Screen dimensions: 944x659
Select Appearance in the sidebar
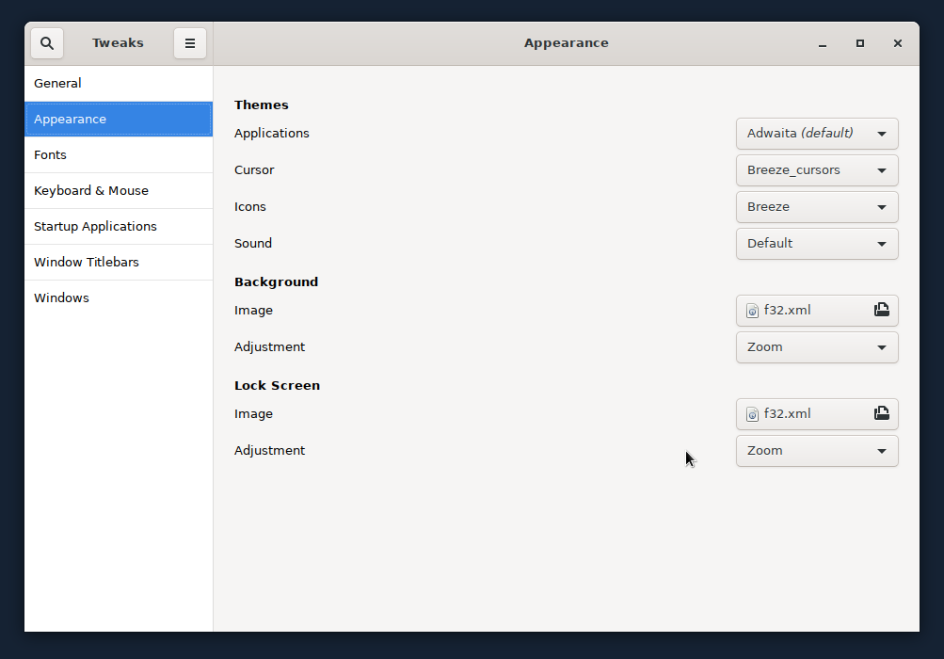pyautogui.click(x=119, y=120)
